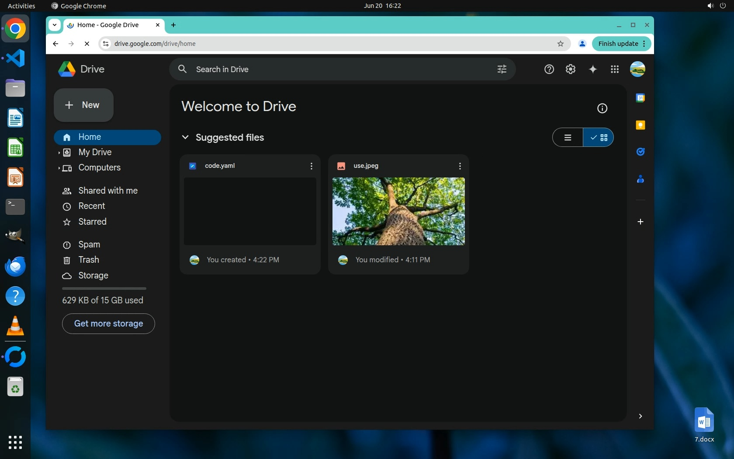Open the Google apps grid
The image size is (734, 459).
click(614, 69)
